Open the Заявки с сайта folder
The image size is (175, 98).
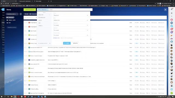point(11,20)
